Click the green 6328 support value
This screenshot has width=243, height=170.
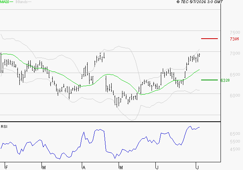click(225, 80)
